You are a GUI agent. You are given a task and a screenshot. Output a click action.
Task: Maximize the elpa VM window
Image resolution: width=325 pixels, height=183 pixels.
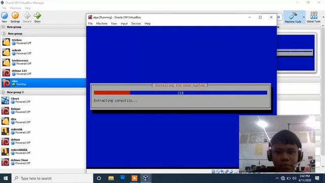pos(261,17)
